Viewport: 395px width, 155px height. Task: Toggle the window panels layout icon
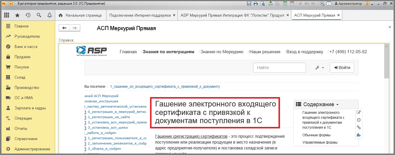point(329,4)
